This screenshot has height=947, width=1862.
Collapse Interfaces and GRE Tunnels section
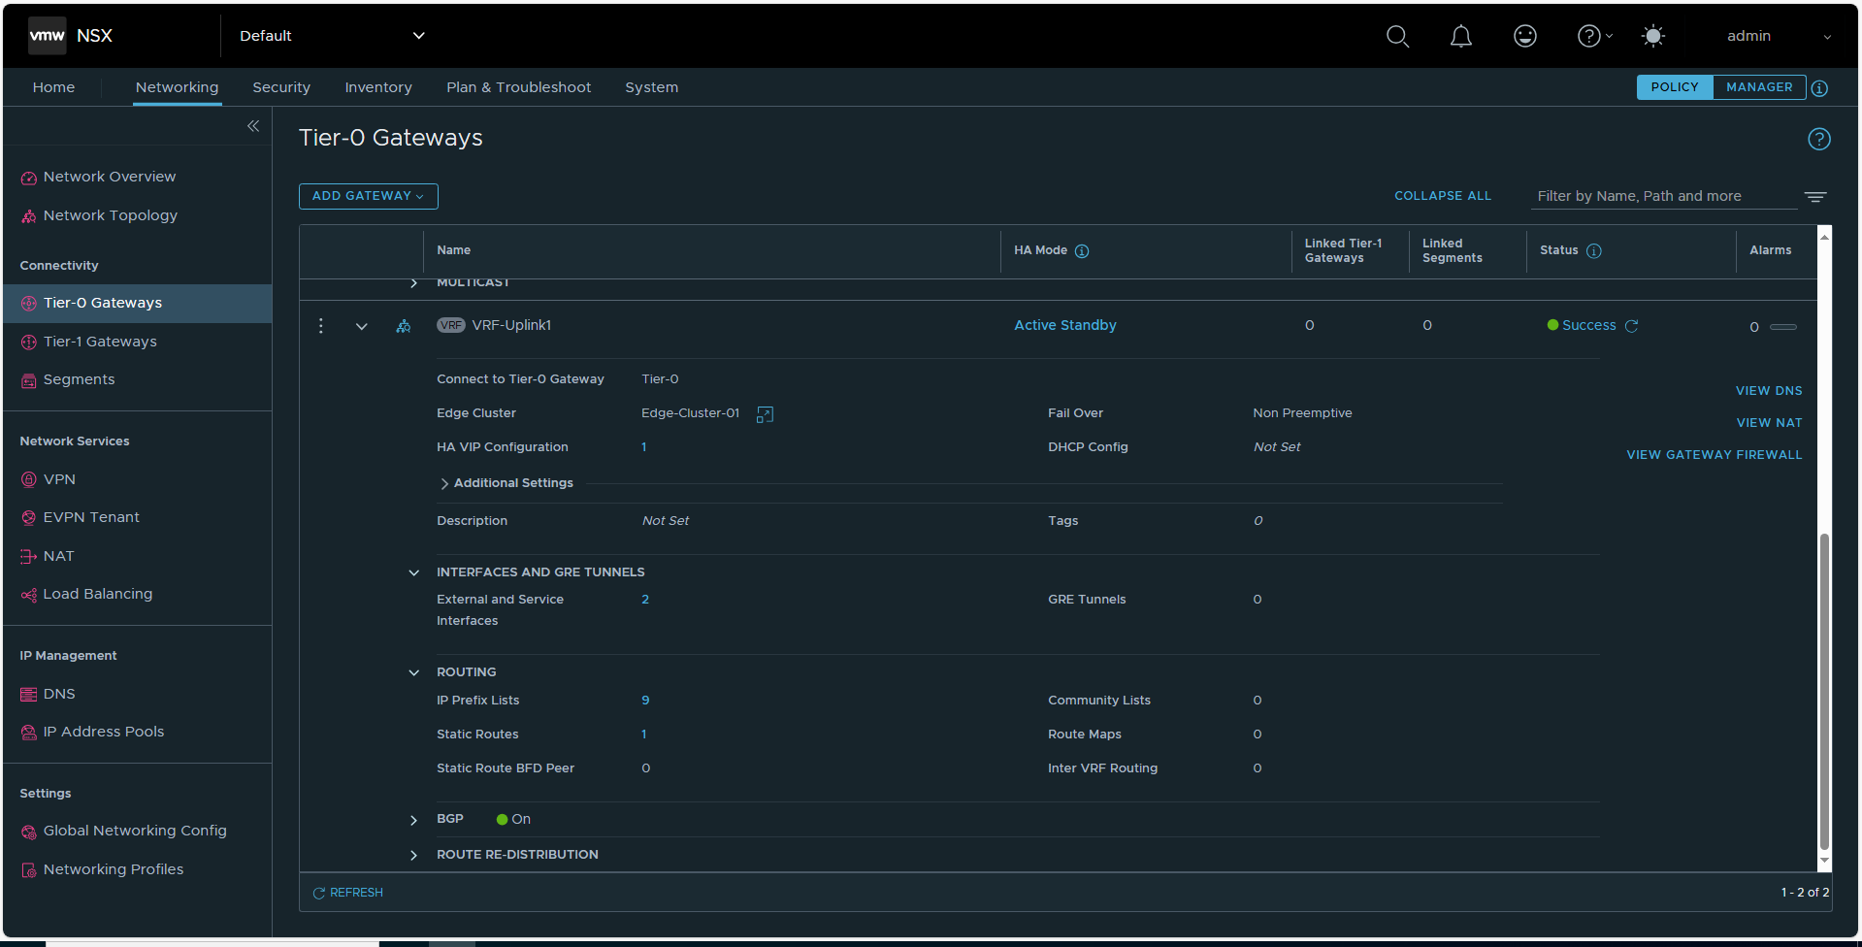[x=414, y=572]
